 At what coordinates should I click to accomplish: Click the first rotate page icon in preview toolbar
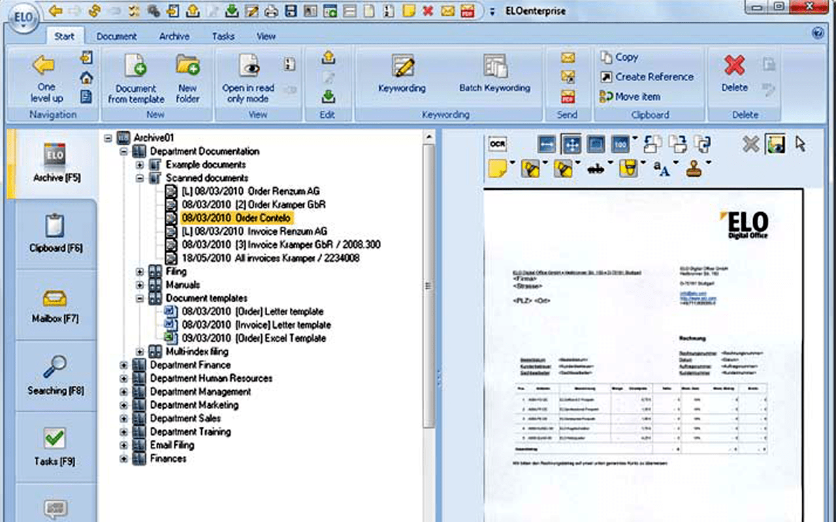[x=652, y=144]
